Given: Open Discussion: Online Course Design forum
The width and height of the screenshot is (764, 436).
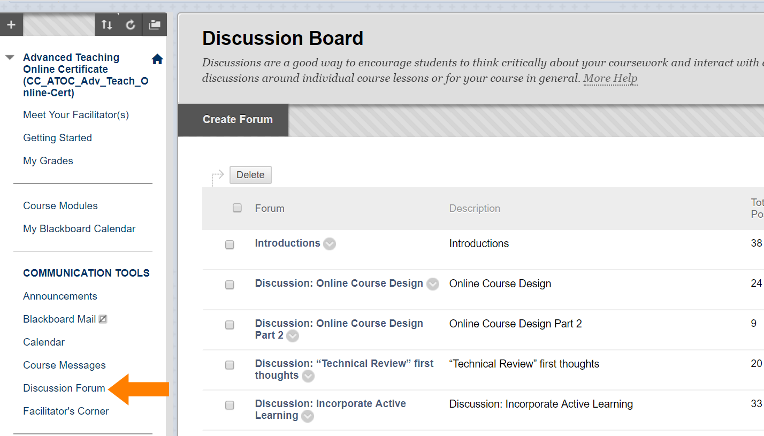Looking at the screenshot, I should (339, 283).
